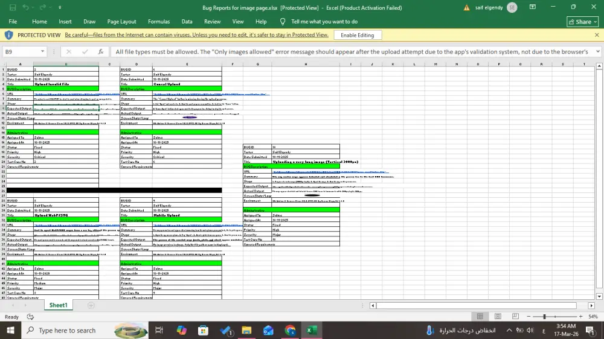This screenshot has height=339, width=604.
Task: Open the Be careful files from Internet link
Action: coord(196,35)
